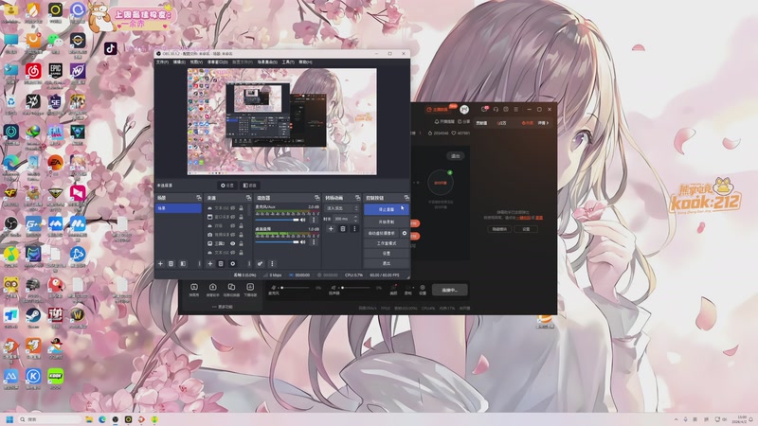Delete selected source with Sources trash icon

tap(221, 264)
